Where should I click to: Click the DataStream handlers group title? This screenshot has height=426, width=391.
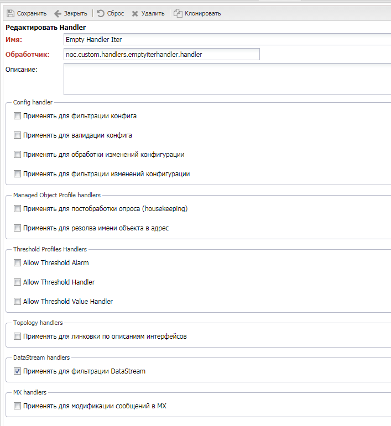point(41,357)
